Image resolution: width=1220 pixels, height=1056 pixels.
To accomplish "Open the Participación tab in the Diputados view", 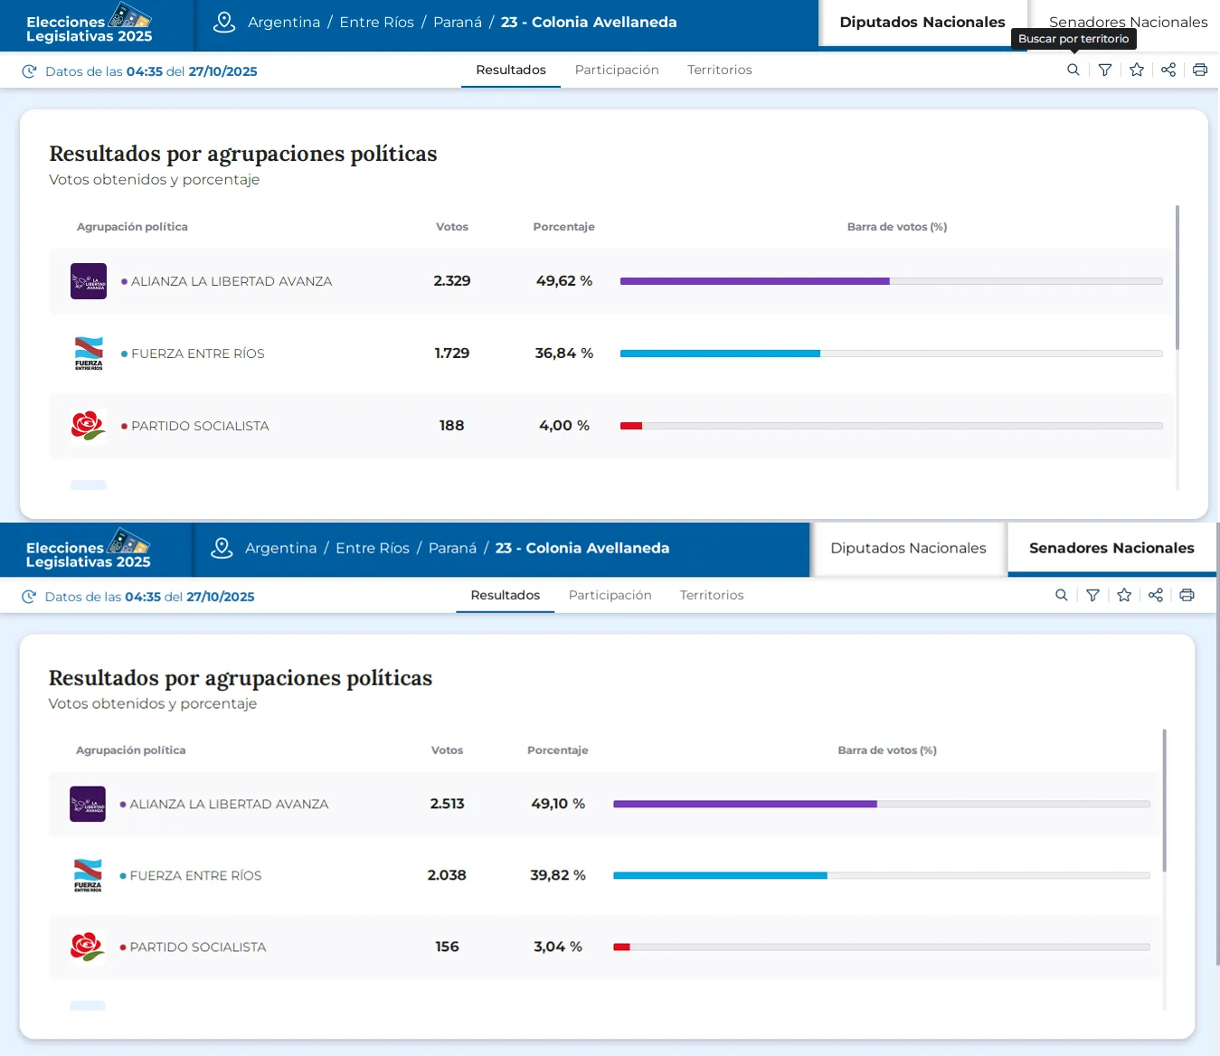I will coord(617,70).
